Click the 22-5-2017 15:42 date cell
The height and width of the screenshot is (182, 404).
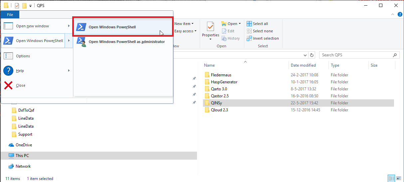pos(304,103)
